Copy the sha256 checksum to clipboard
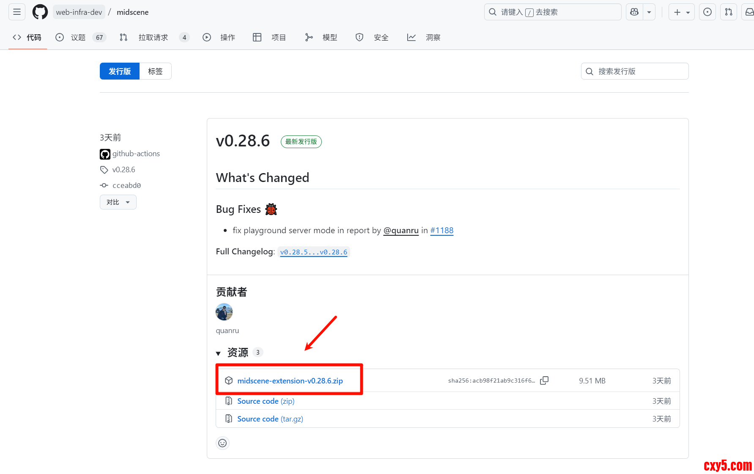754x474 pixels. (x=544, y=380)
